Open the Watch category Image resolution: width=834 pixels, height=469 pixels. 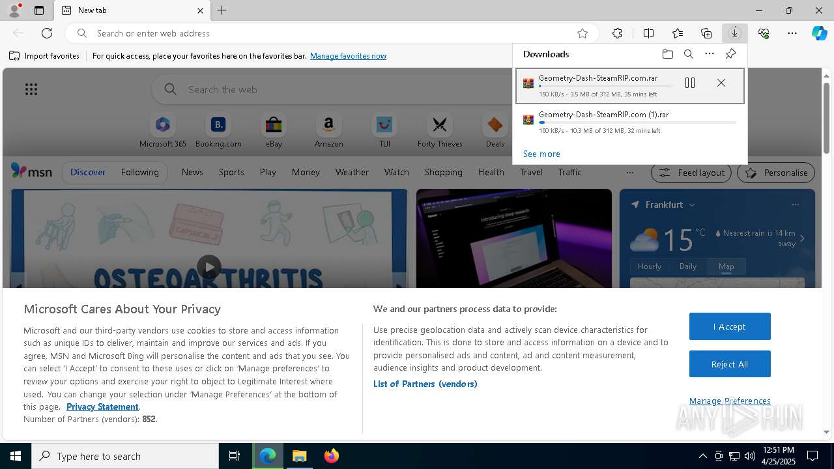(x=396, y=172)
